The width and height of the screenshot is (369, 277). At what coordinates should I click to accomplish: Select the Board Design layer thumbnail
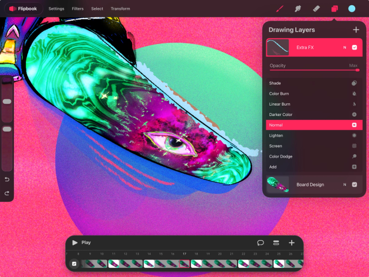278,185
